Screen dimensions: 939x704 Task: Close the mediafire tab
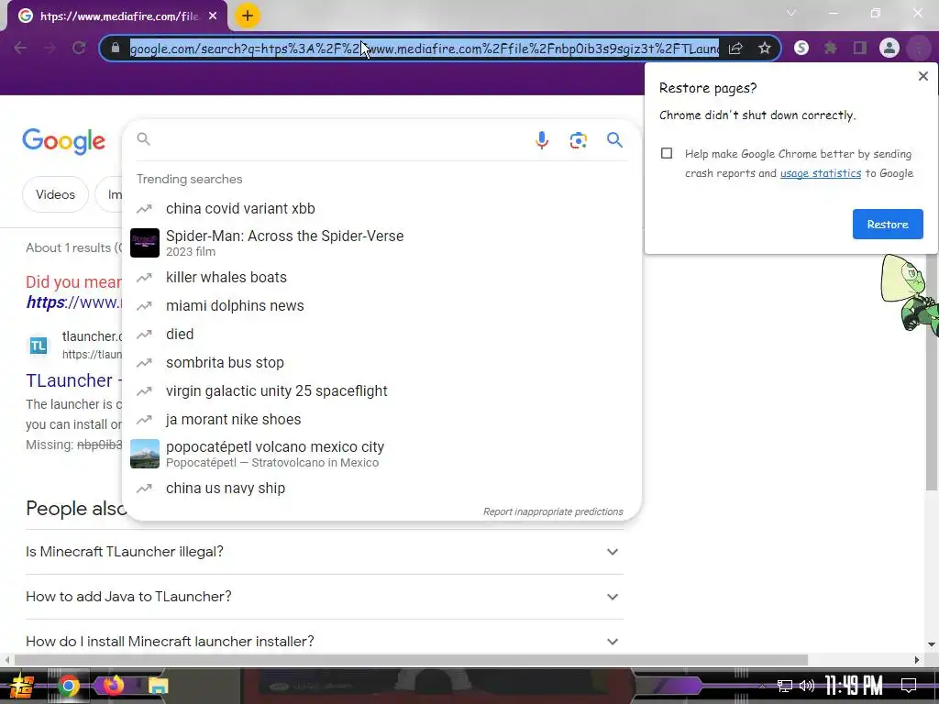(213, 16)
